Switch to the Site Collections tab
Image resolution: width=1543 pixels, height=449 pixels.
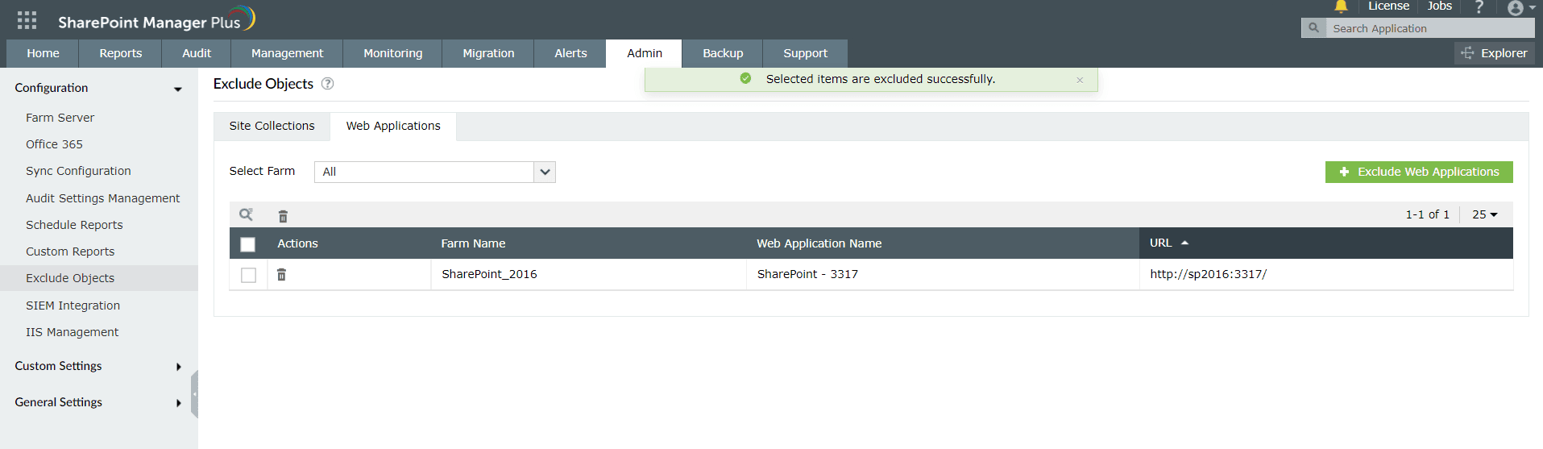(272, 127)
